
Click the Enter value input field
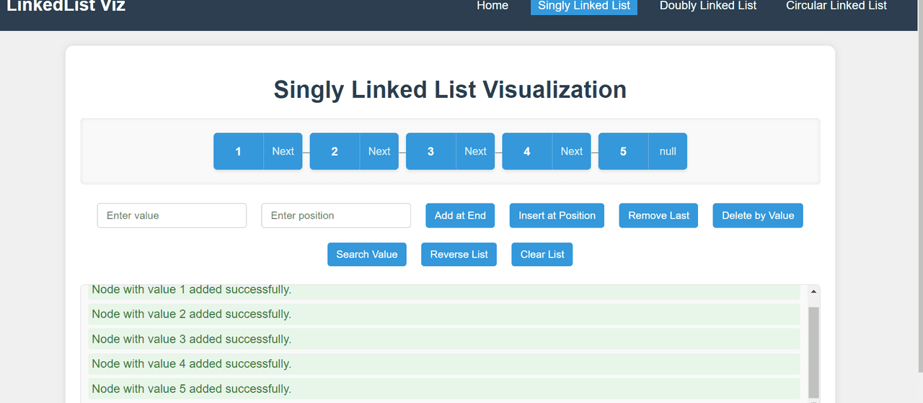[x=172, y=215]
